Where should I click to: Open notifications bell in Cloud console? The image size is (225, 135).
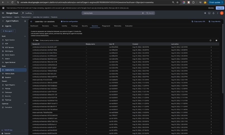pos(214,13)
